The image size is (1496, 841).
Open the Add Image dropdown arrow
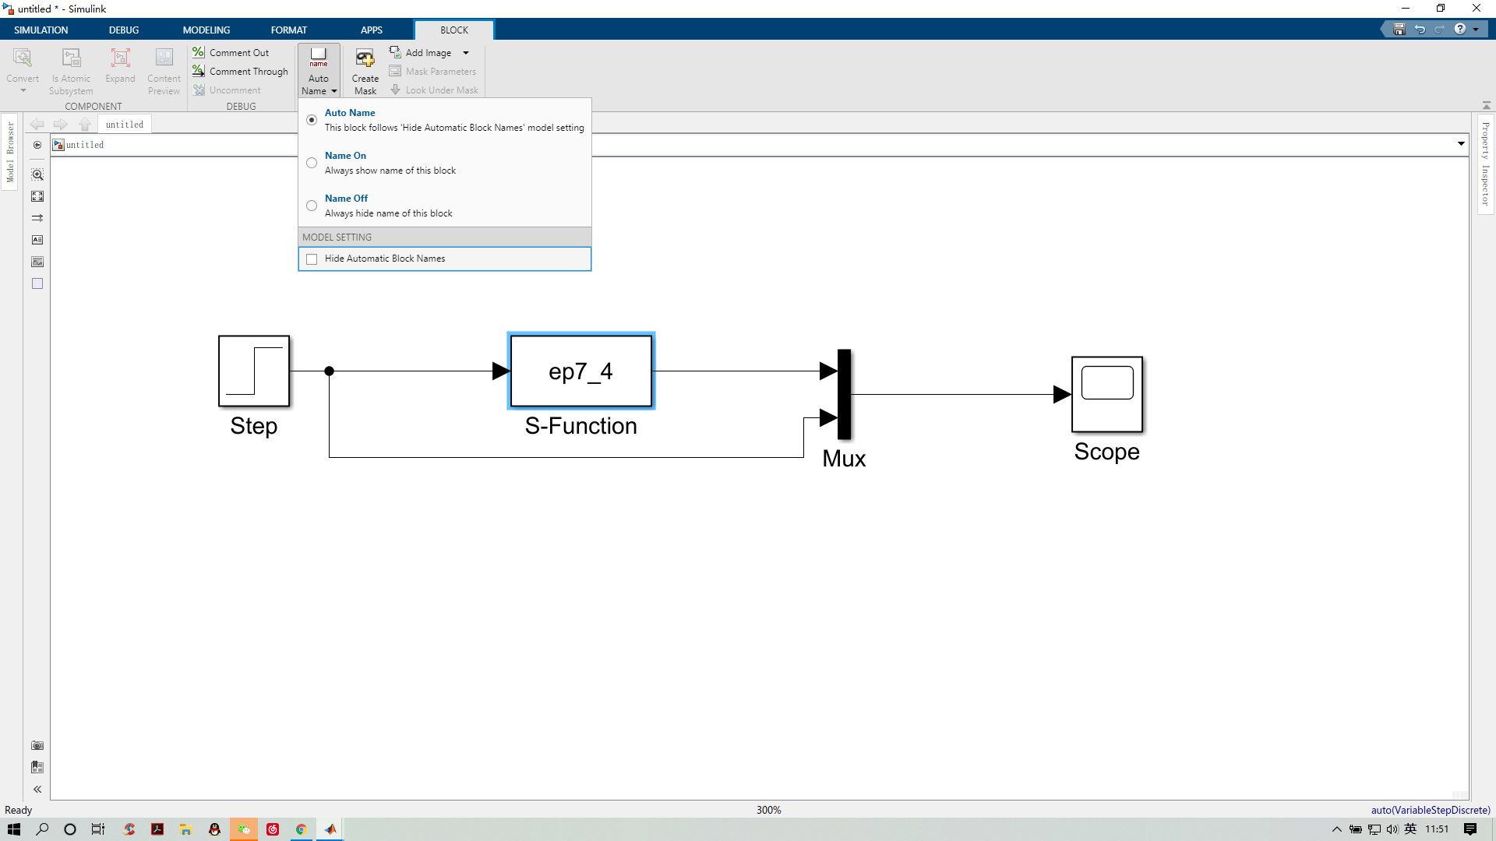[466, 53]
